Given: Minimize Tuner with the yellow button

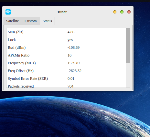Looking at the screenshot, I should [115, 12].
